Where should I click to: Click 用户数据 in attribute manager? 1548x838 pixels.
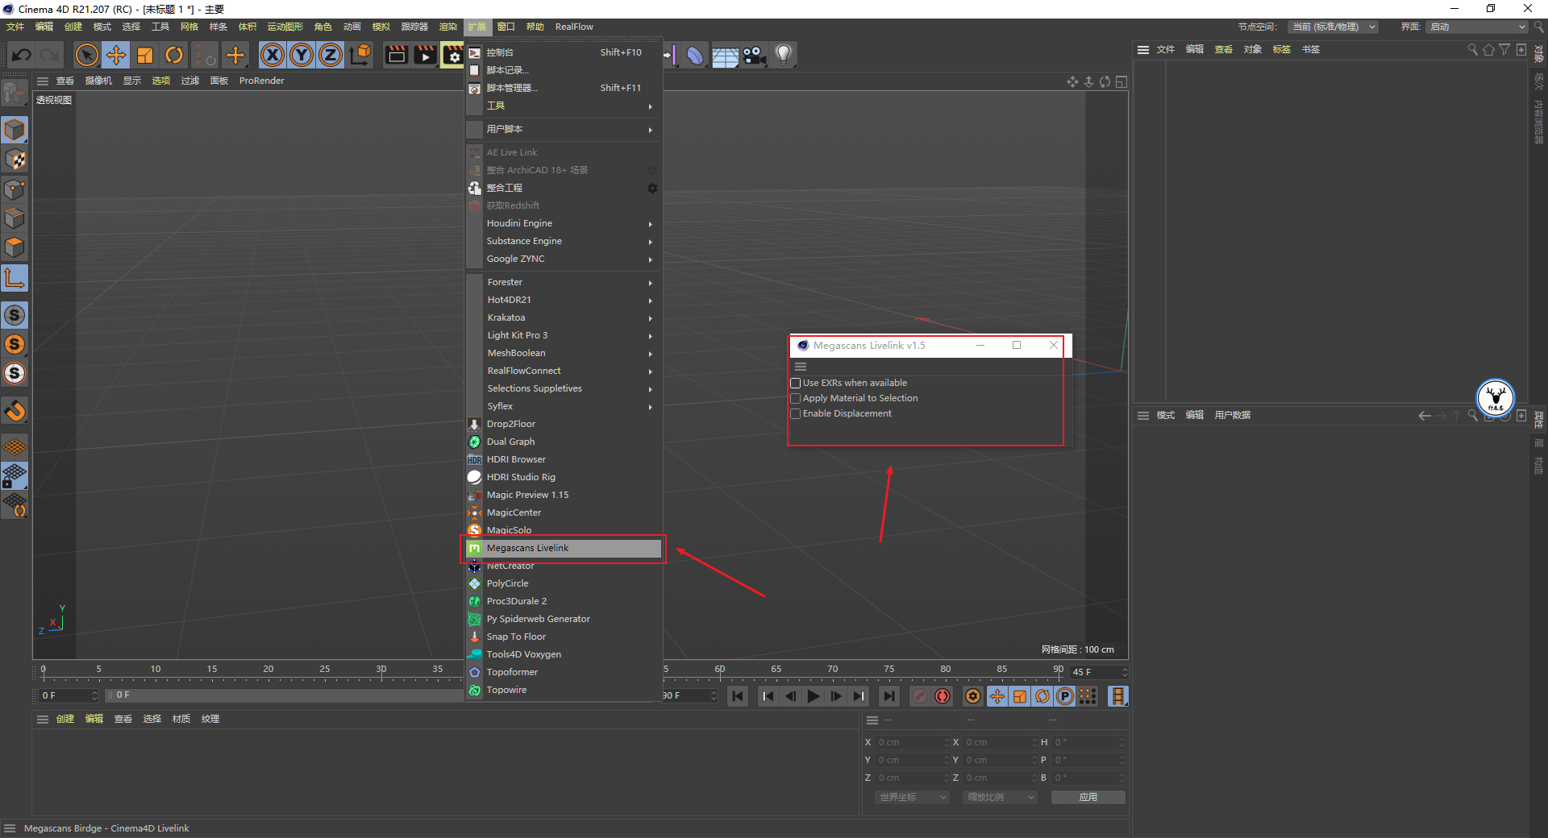[x=1233, y=415]
